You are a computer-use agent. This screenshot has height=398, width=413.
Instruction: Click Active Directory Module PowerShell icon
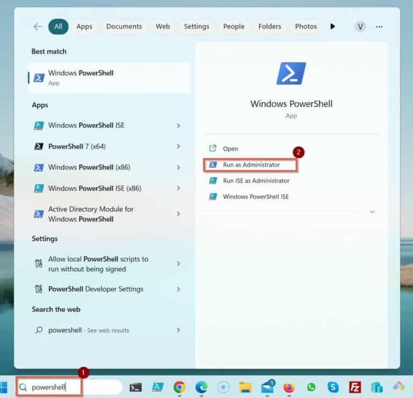[x=39, y=214]
